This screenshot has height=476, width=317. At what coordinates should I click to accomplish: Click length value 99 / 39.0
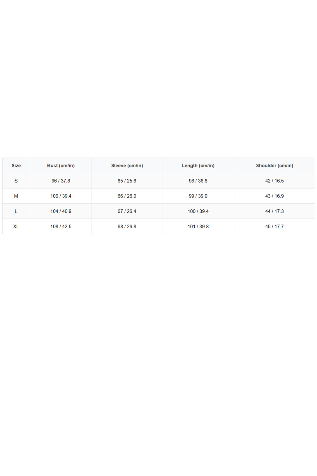[x=198, y=196]
